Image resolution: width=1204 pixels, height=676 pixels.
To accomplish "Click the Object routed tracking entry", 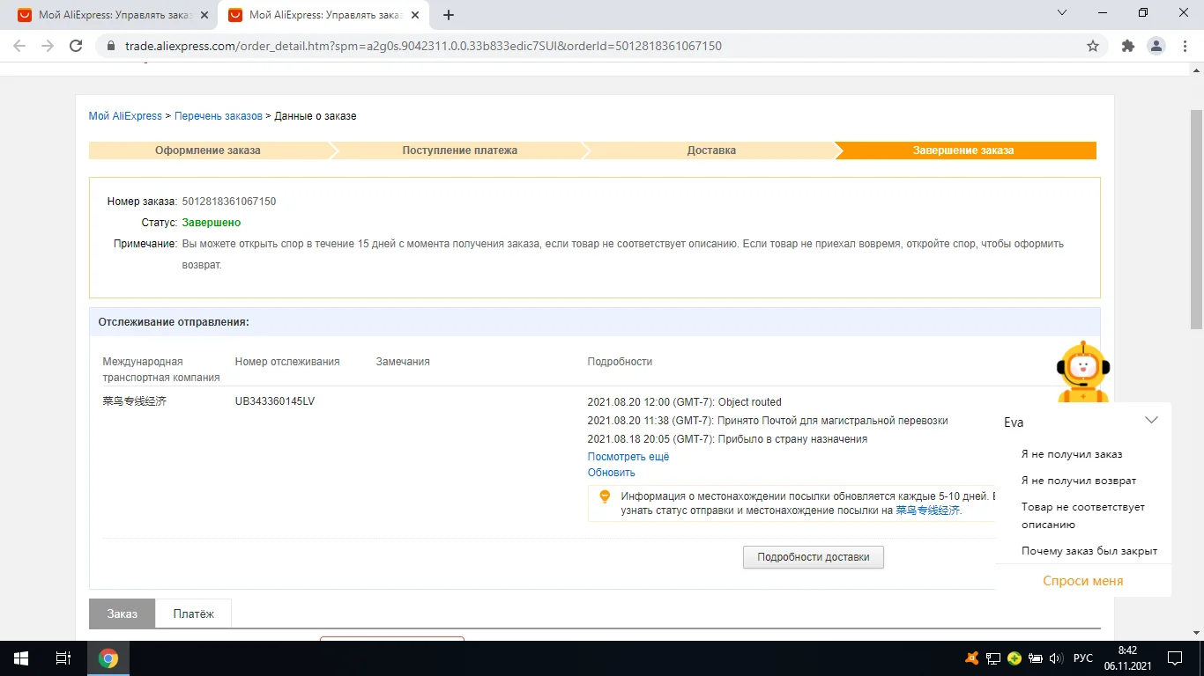I will (x=685, y=402).
